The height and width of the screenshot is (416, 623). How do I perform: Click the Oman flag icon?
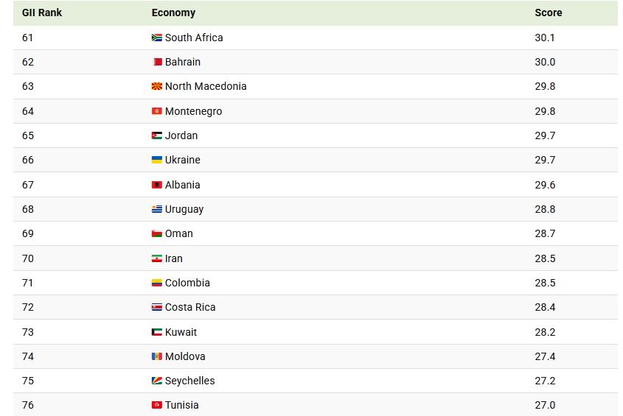point(156,233)
